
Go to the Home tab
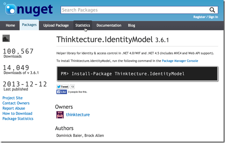pos(10,26)
